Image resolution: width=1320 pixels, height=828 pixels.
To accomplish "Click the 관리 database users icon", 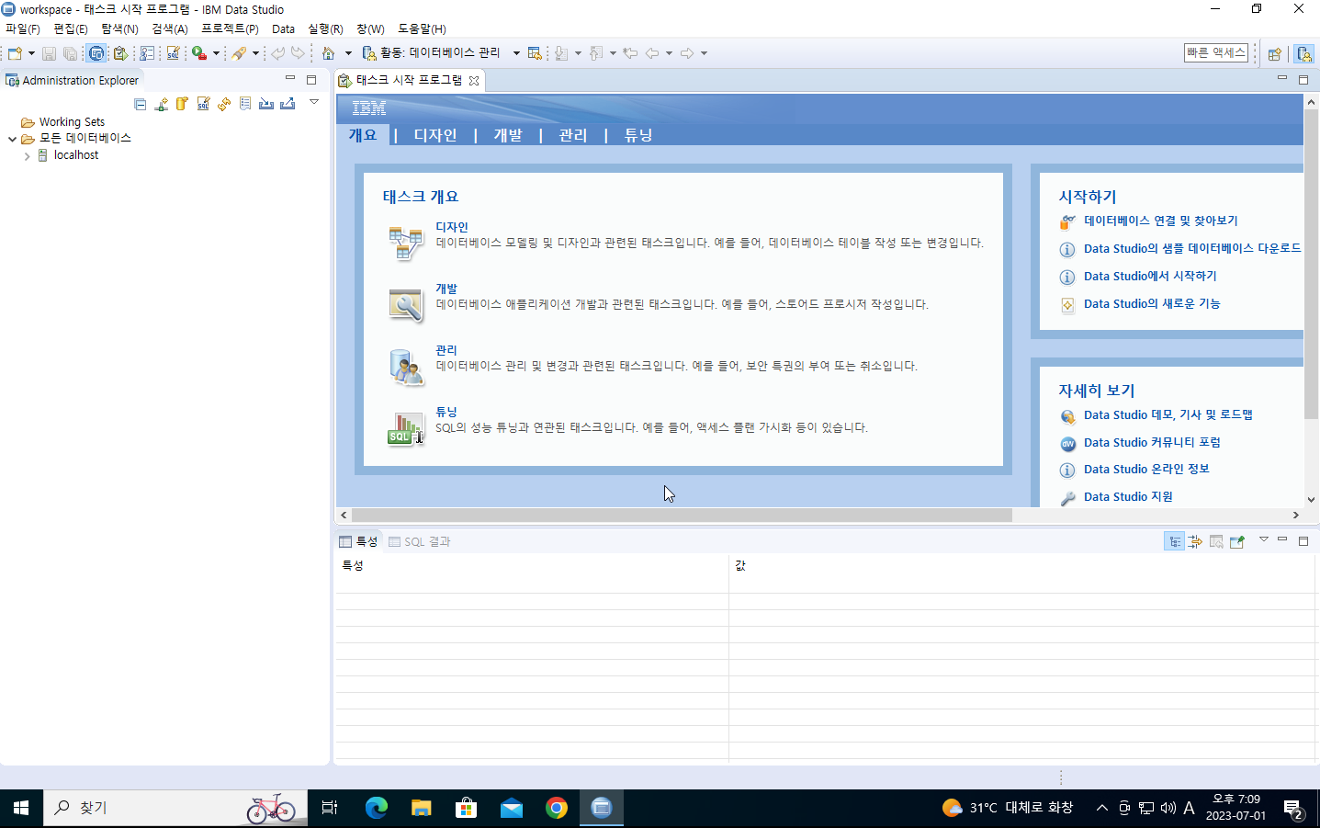I will click(x=405, y=367).
